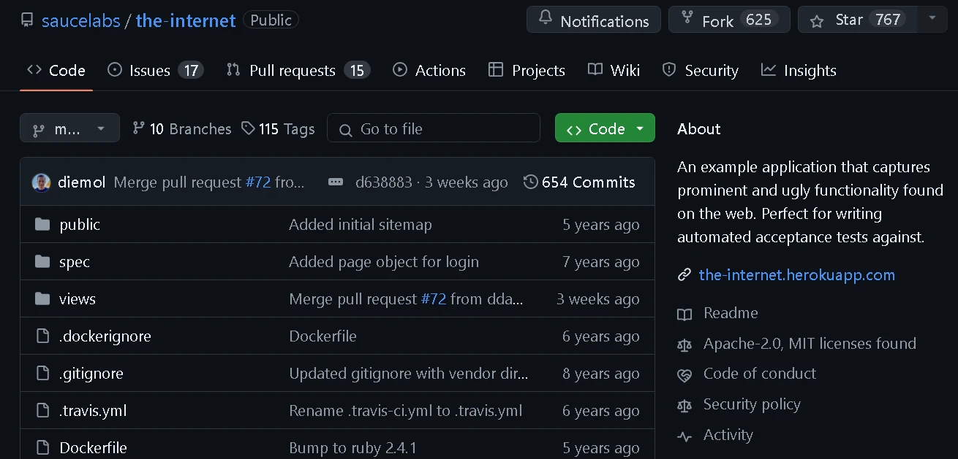Click the link icon beside herokuapp URL
The height and width of the screenshot is (459, 958).
684,275
